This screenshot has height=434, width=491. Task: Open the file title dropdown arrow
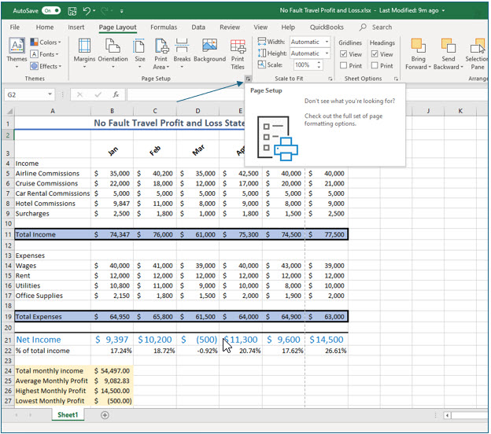(x=444, y=11)
